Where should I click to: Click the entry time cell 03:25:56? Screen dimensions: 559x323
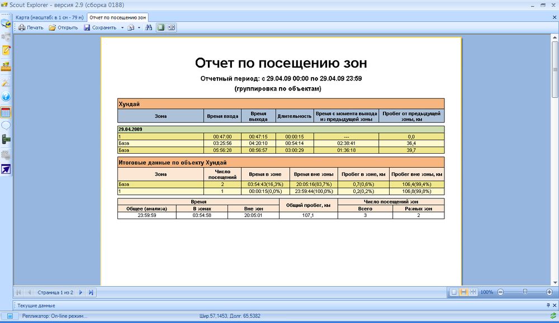(222, 143)
